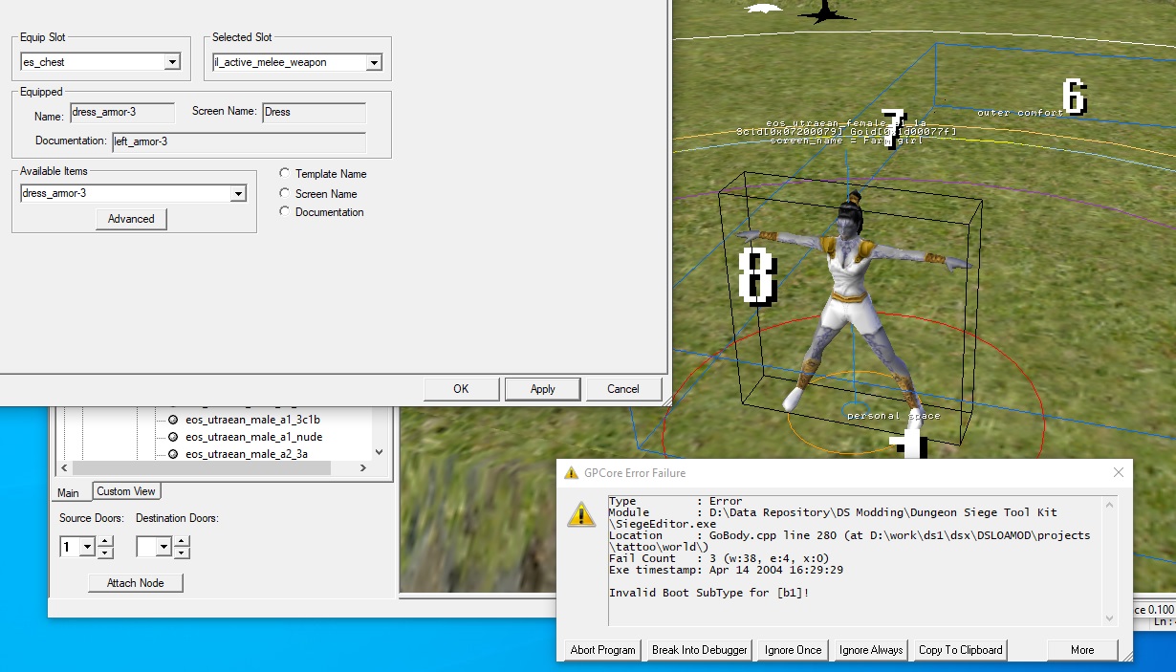Click Copy To Clipboard button
This screenshot has width=1176, height=672.
pos(961,650)
